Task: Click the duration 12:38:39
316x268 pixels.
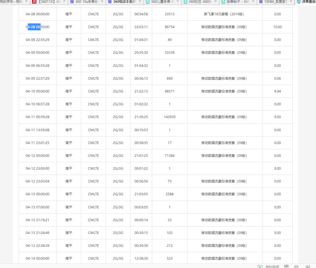Action: pos(141,258)
